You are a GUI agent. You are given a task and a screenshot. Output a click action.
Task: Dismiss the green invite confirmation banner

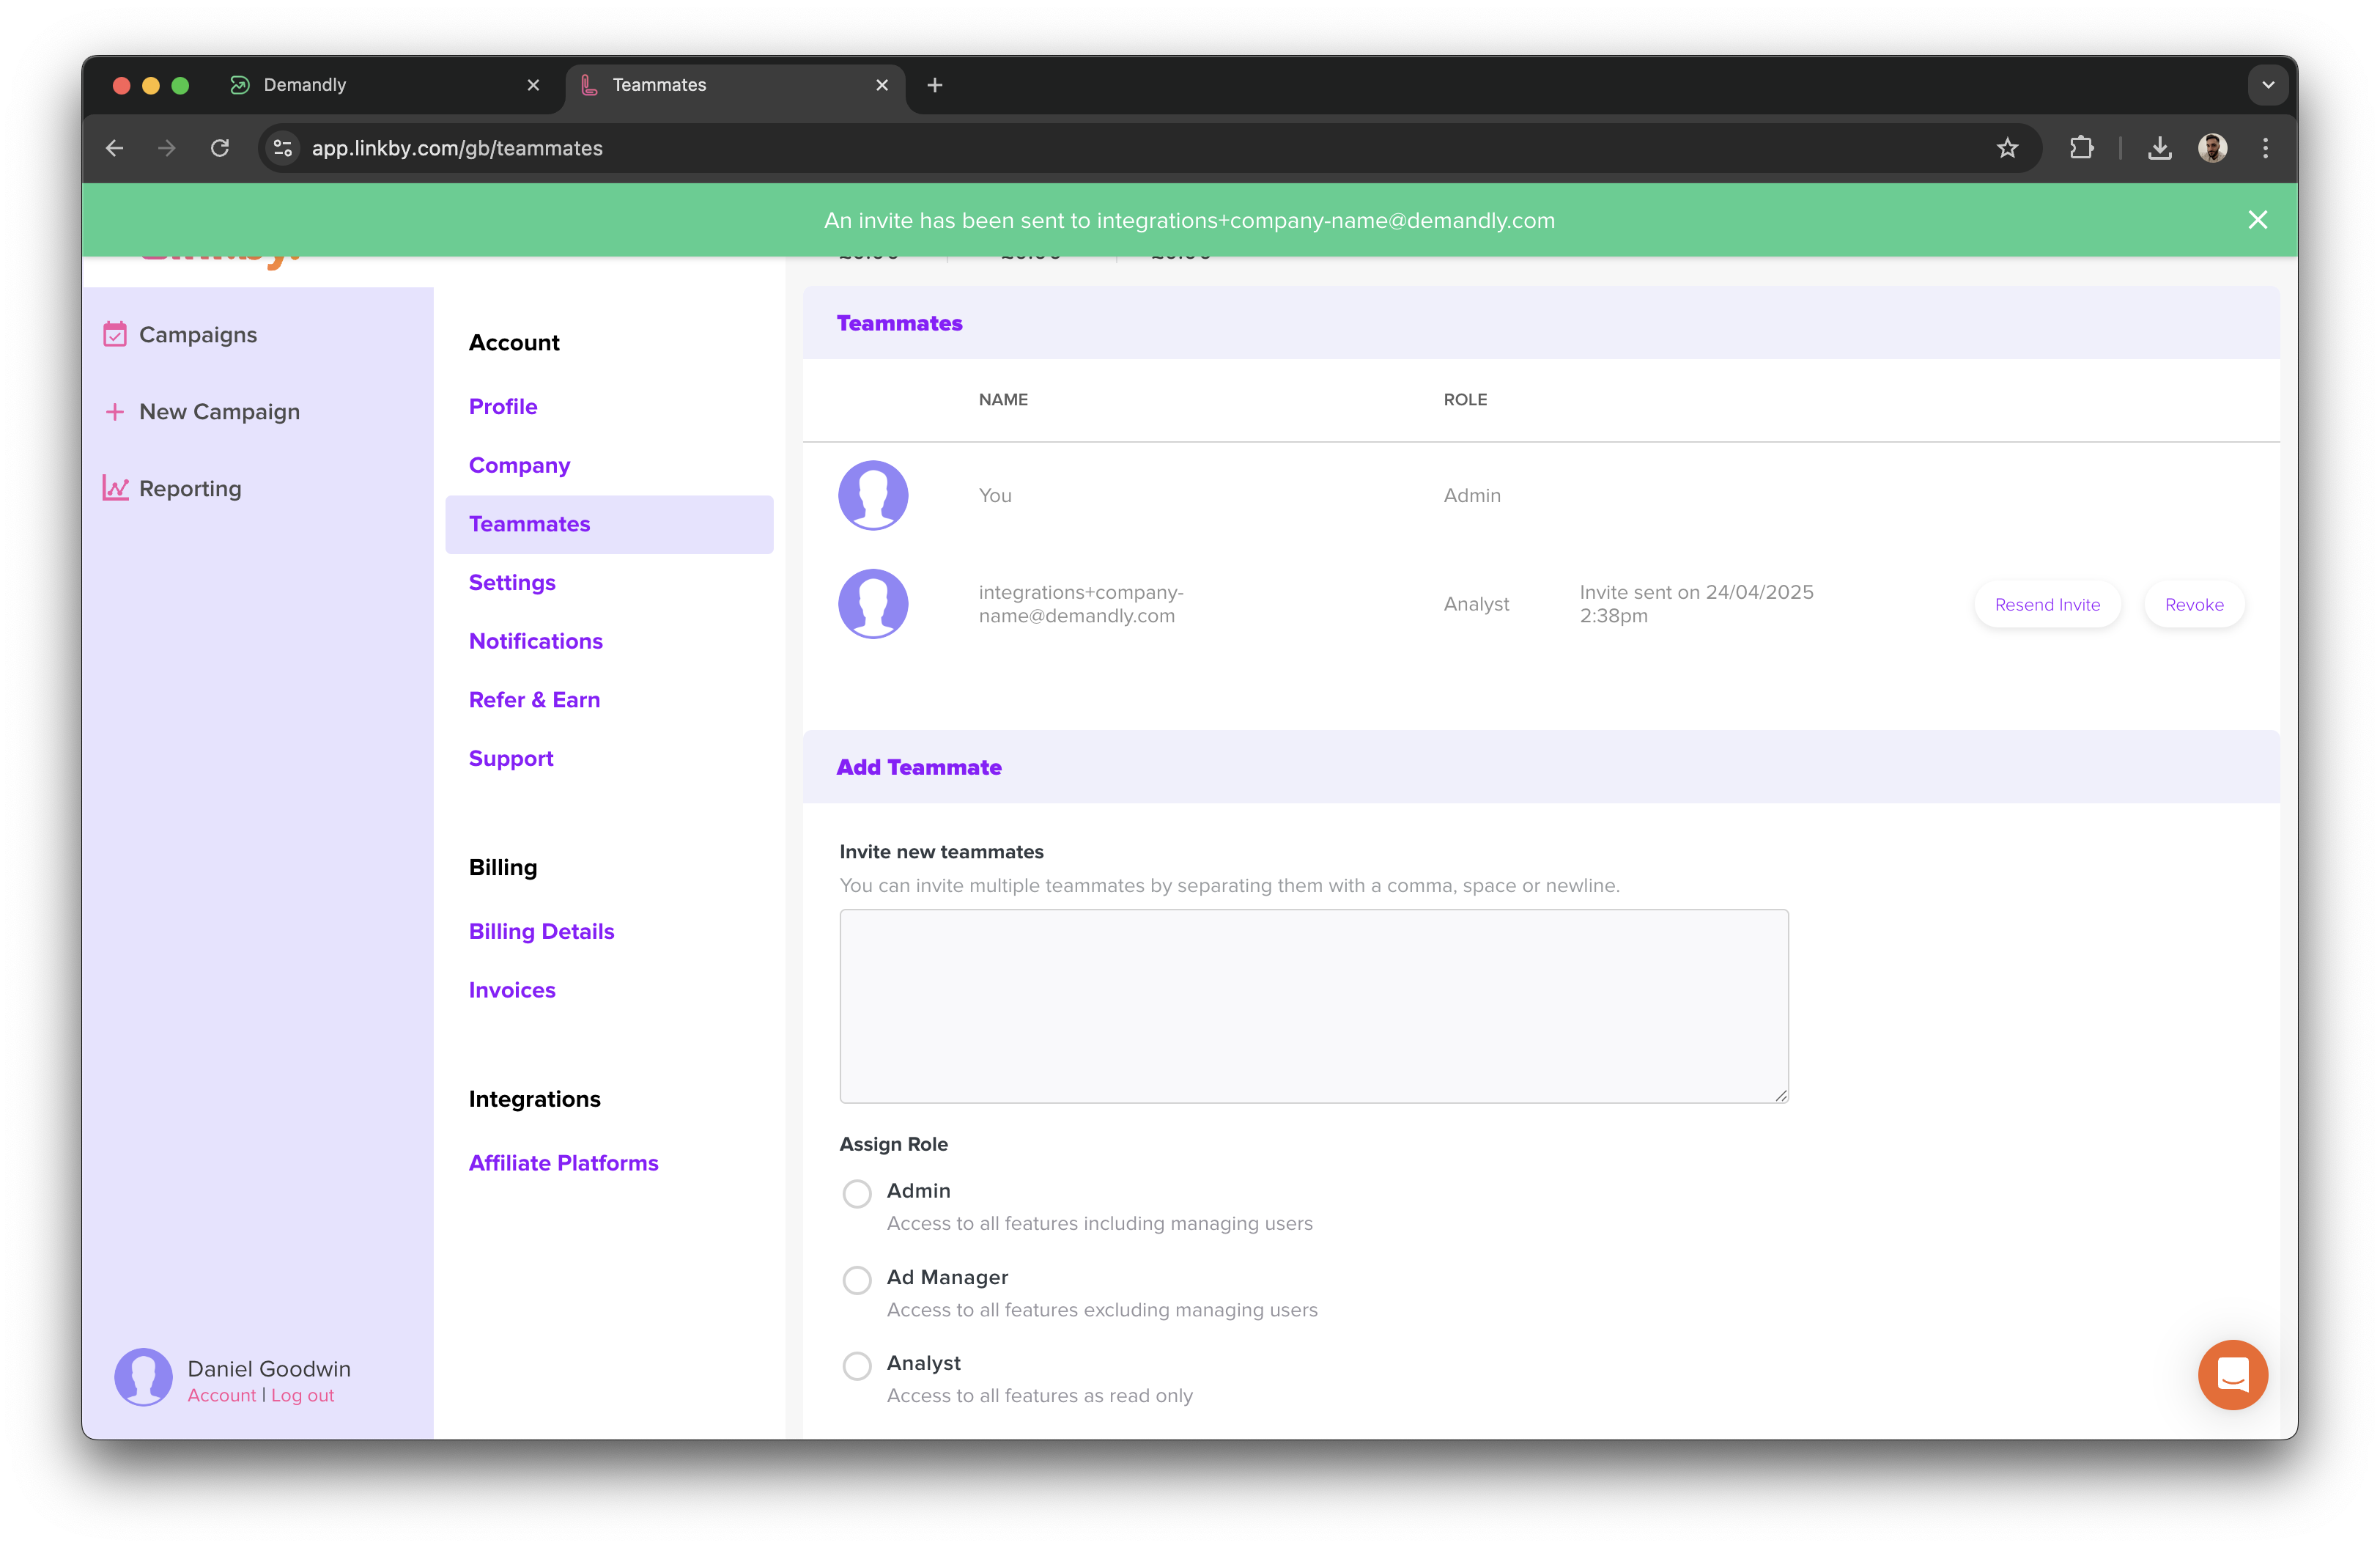pos(2258,220)
